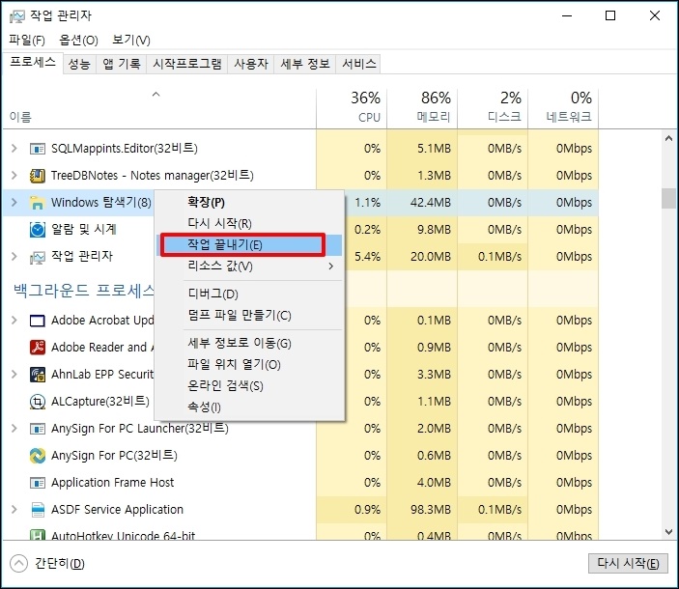Choose 속성(I) in the context menu
Image resolution: width=679 pixels, height=589 pixels.
click(249, 407)
